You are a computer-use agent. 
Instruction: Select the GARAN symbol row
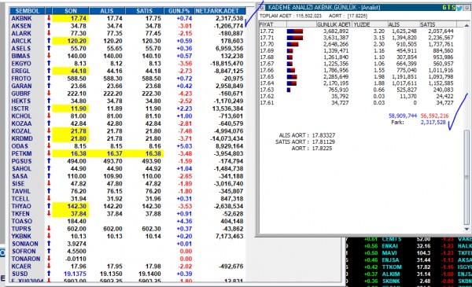pyautogui.click(x=127, y=86)
